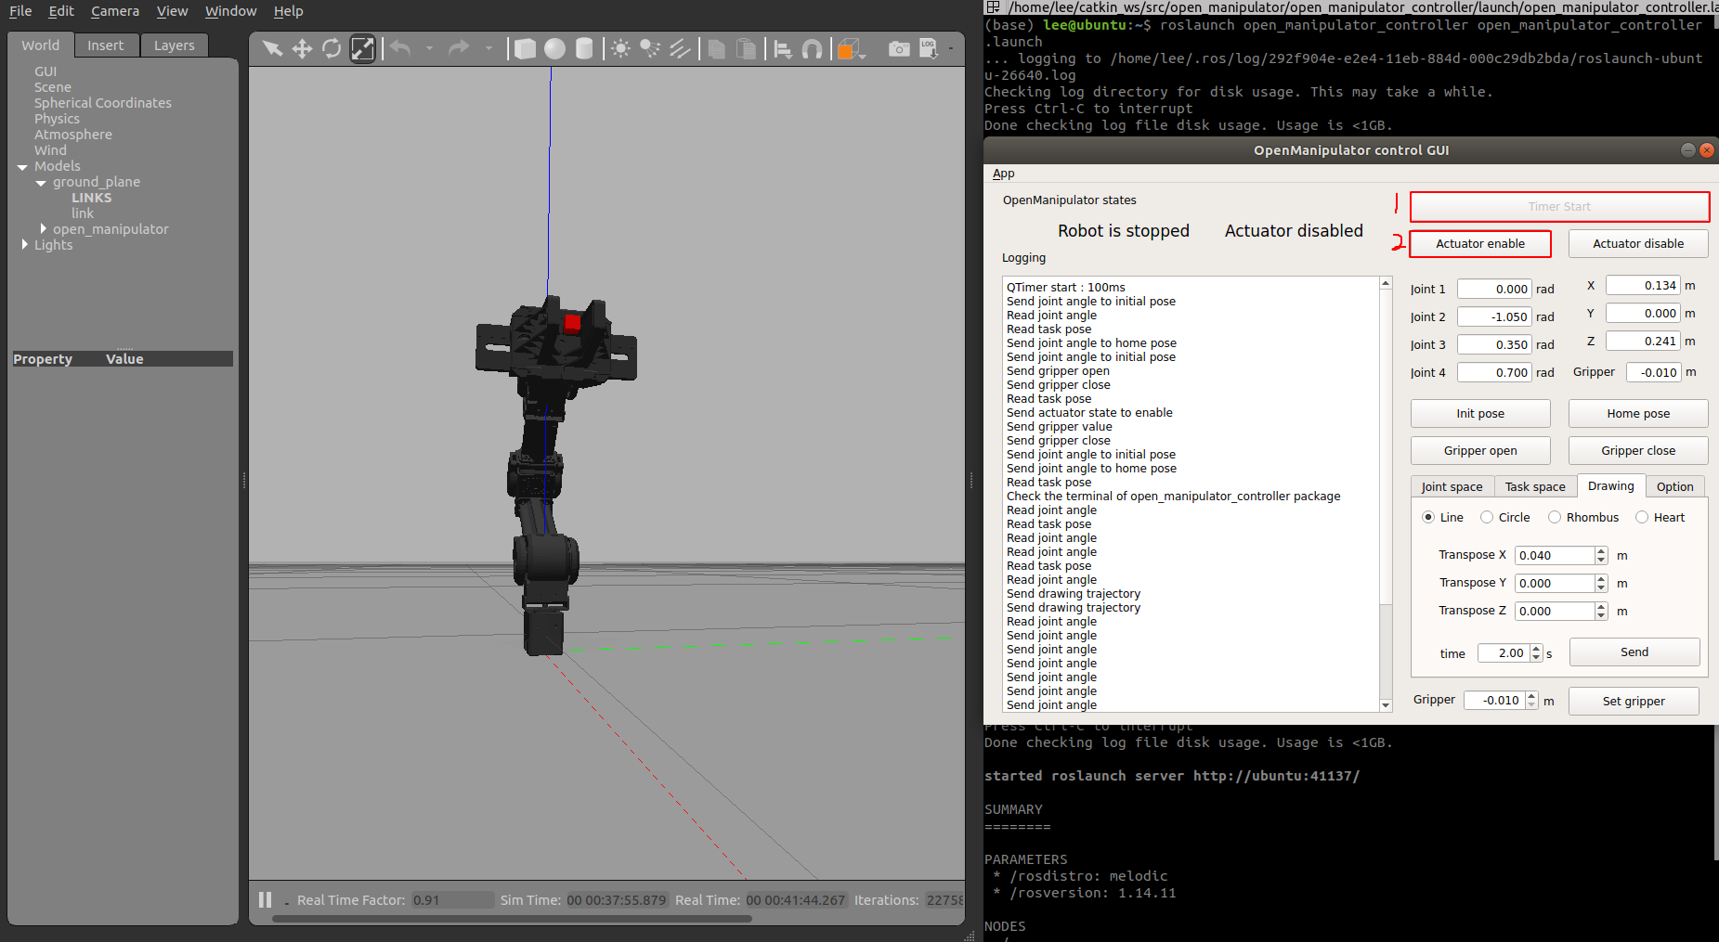The height and width of the screenshot is (942, 1719).
Task: Open the data logger LOG icon
Action: 929,48
